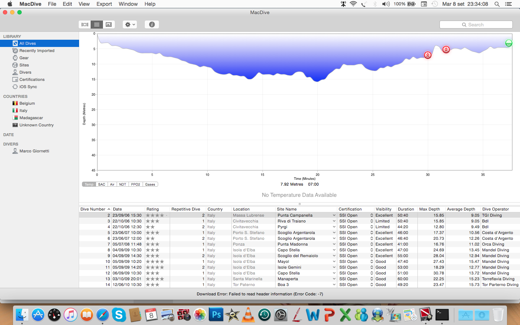The width and height of the screenshot is (520, 325).
Task: Click the green surface marker on profile
Action: click(x=508, y=43)
